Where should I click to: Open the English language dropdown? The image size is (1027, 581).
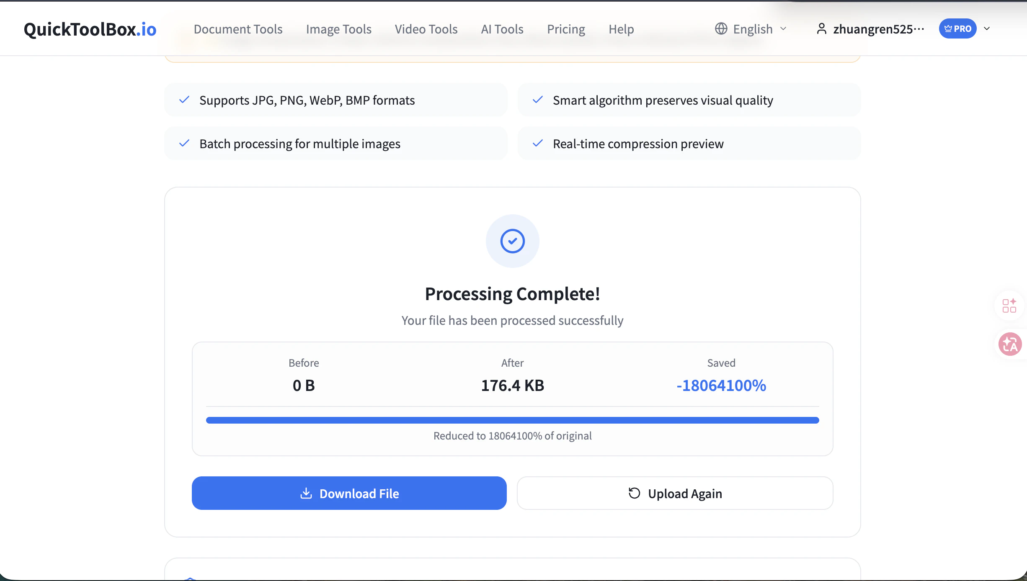coord(753,28)
